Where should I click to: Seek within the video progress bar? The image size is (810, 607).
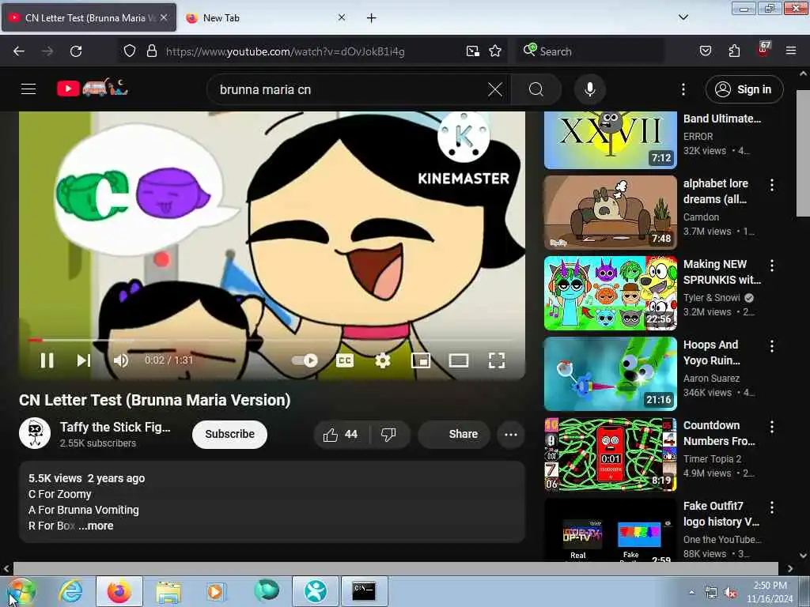click(x=271, y=340)
